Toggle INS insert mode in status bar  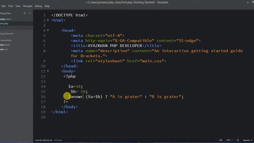(x=221, y=140)
